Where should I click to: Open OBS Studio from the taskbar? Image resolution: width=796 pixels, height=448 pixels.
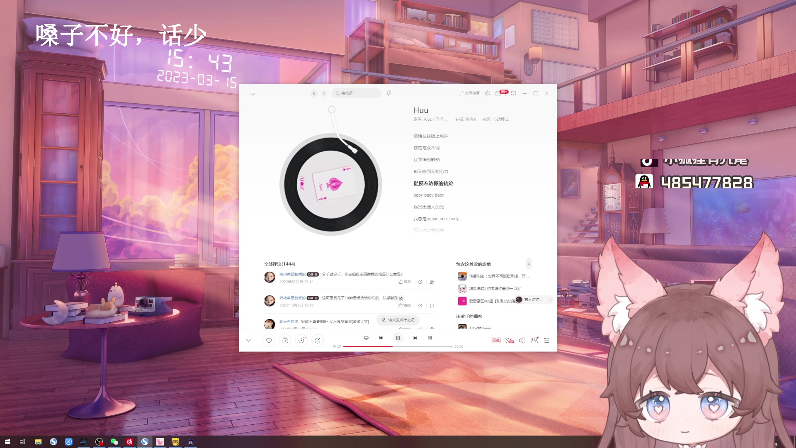click(99, 442)
